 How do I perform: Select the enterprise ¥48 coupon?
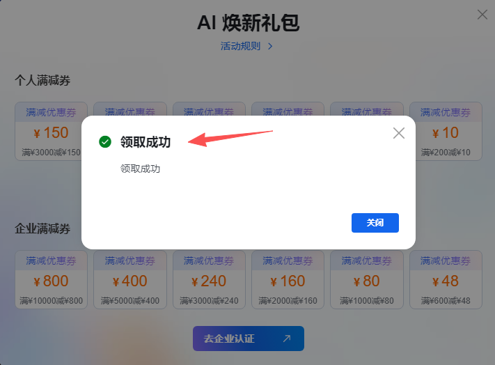click(x=446, y=279)
